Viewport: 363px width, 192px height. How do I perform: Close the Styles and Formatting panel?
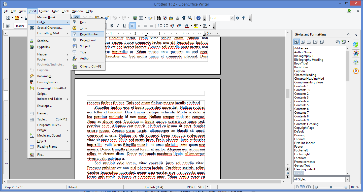click(348, 34)
